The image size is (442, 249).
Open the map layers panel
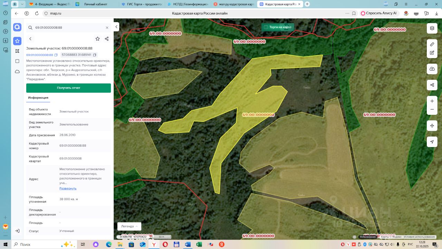click(432, 28)
